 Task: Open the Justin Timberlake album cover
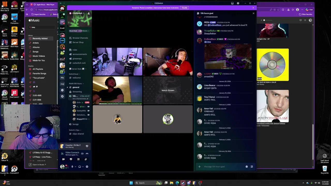[x=273, y=106]
